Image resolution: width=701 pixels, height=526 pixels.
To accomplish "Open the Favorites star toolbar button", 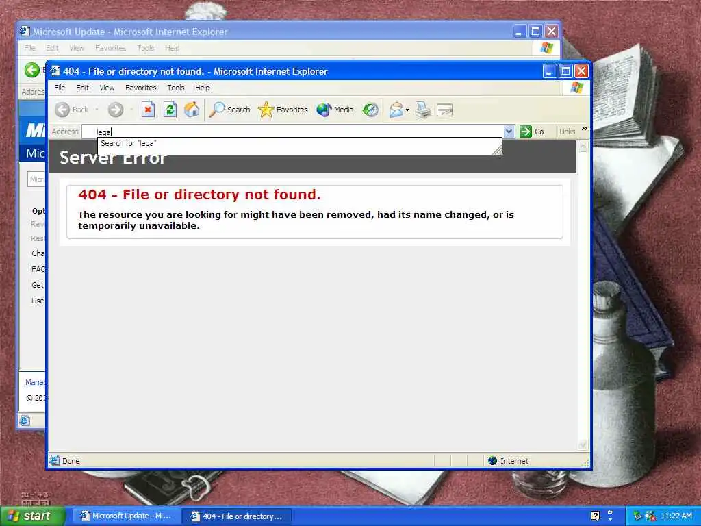I will pos(283,110).
